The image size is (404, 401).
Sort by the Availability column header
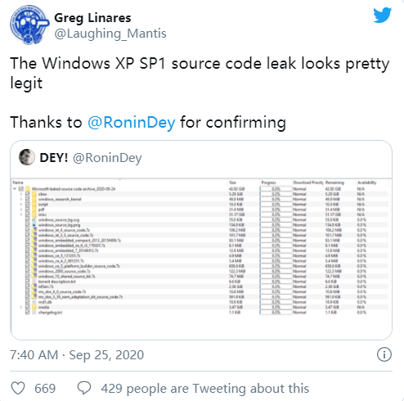click(x=366, y=182)
